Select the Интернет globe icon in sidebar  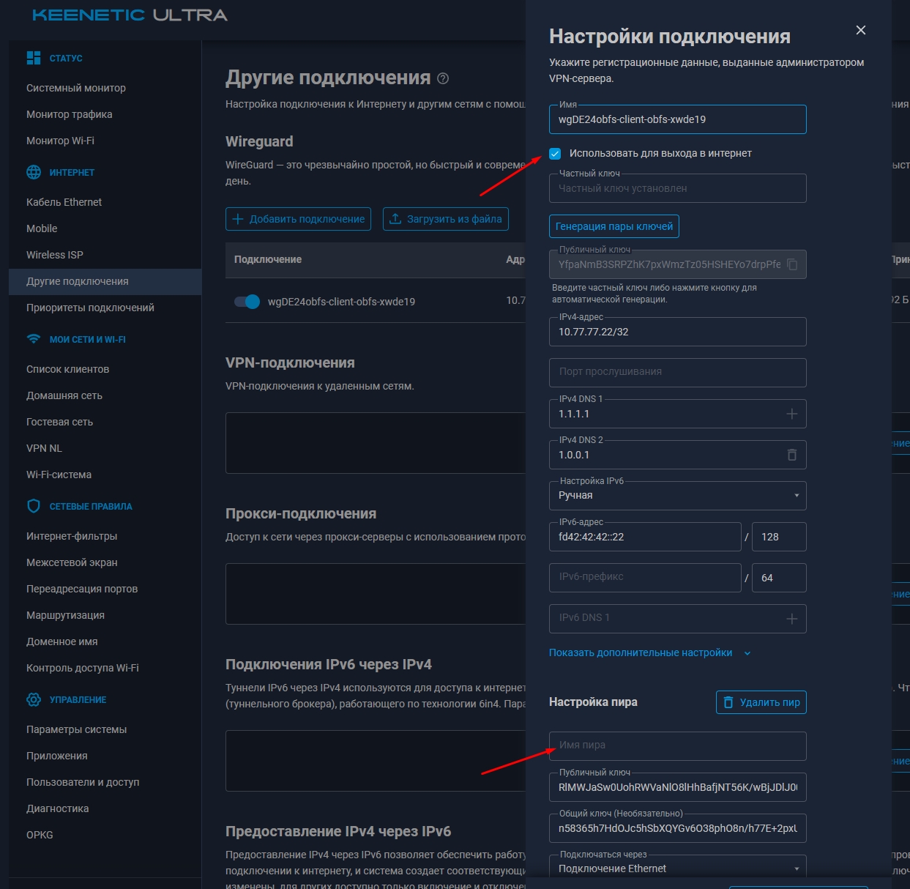(x=34, y=172)
